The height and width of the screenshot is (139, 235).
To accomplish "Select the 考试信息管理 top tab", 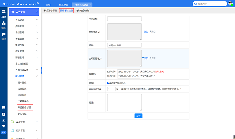I will [82, 5].
